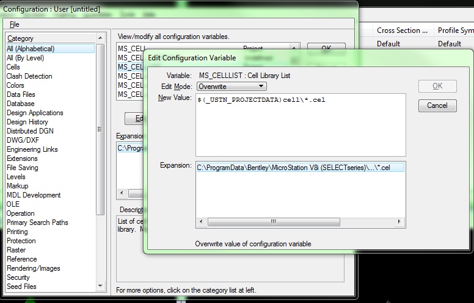Select the Engineering Links category
Screen dimensions: 474x303
pos(32,149)
